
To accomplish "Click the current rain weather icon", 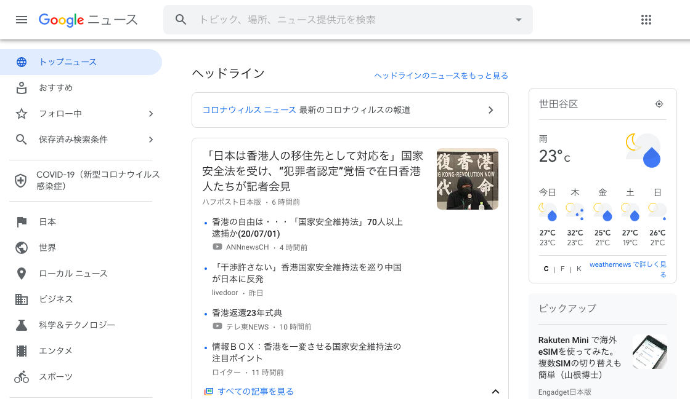I will (x=643, y=150).
